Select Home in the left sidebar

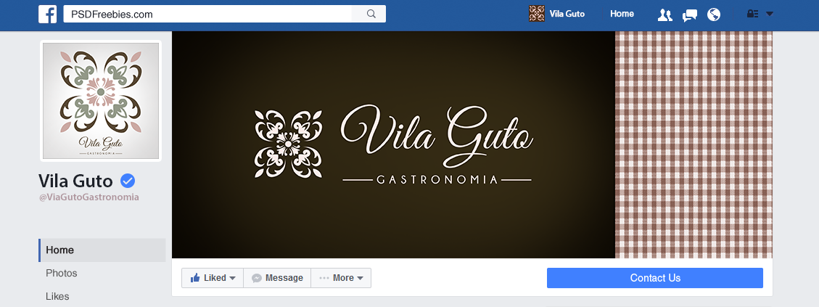point(102,250)
